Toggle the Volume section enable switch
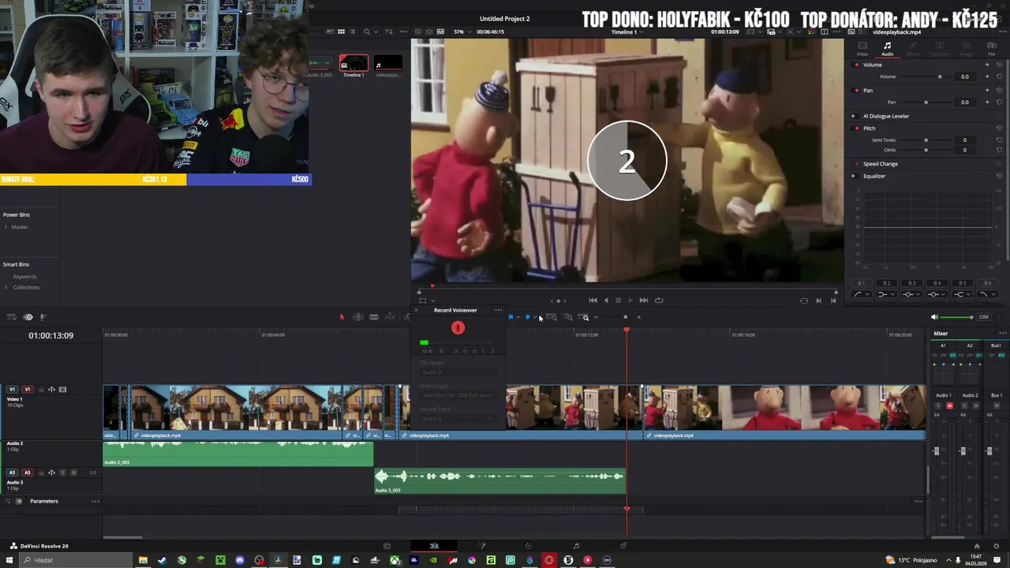This screenshot has width=1010, height=568. point(855,65)
